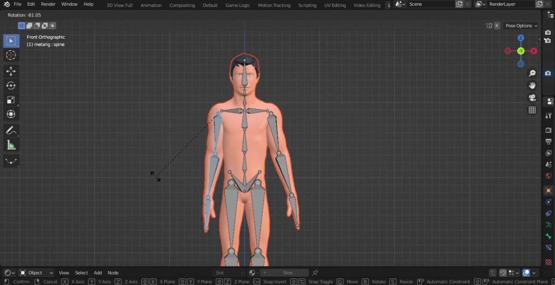Click the hand pan view icon

[532, 85]
